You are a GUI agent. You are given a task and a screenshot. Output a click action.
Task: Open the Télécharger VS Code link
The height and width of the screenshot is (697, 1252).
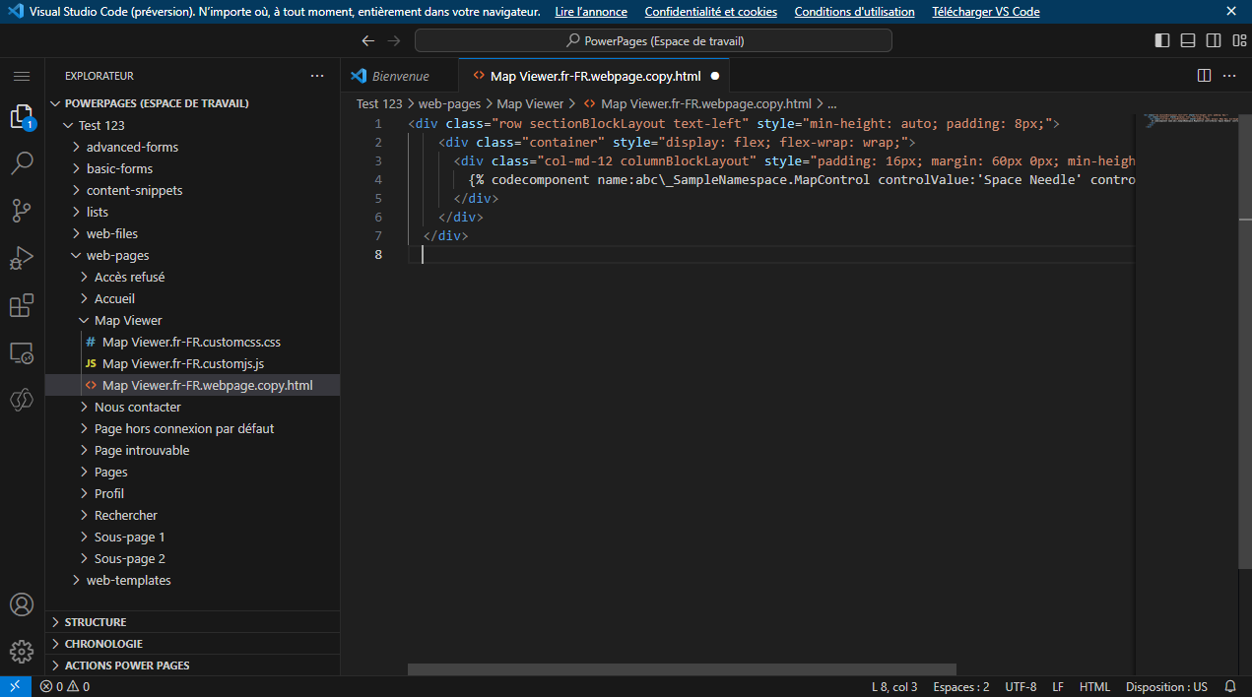coord(984,11)
